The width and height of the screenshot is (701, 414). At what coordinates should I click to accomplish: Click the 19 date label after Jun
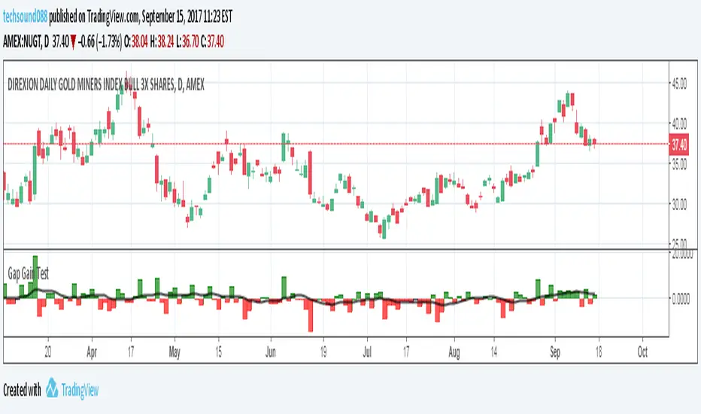[323, 352]
